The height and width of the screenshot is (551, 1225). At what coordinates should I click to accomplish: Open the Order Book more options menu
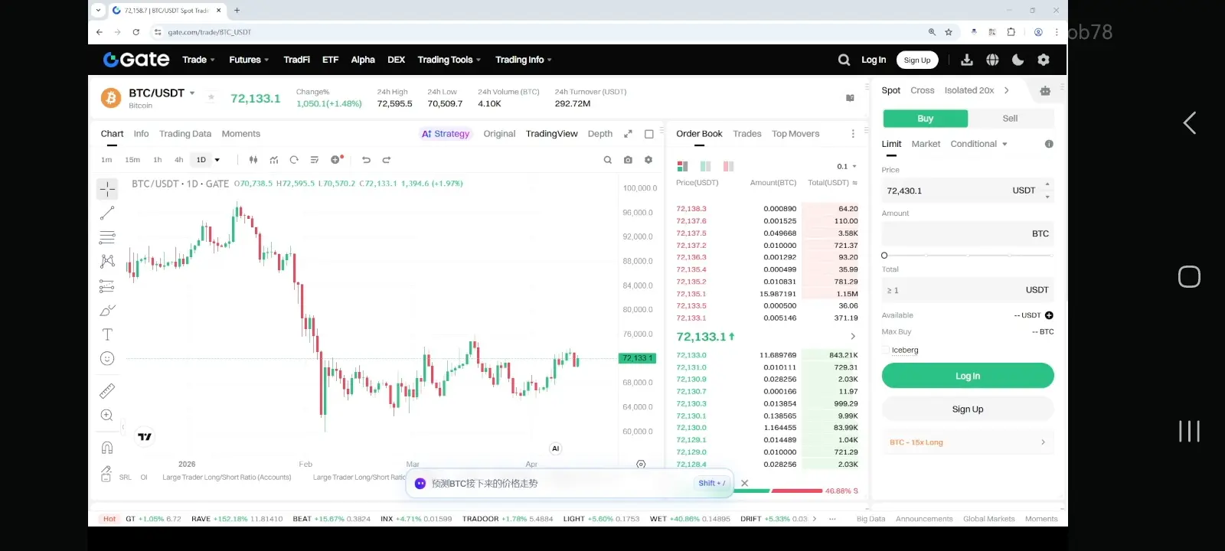pos(853,134)
